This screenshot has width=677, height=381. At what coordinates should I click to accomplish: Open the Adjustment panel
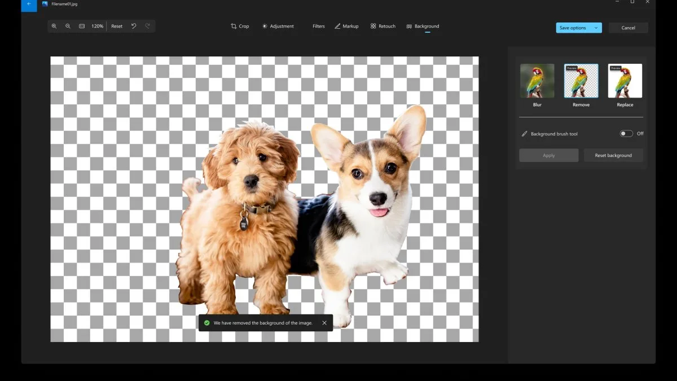point(278,27)
